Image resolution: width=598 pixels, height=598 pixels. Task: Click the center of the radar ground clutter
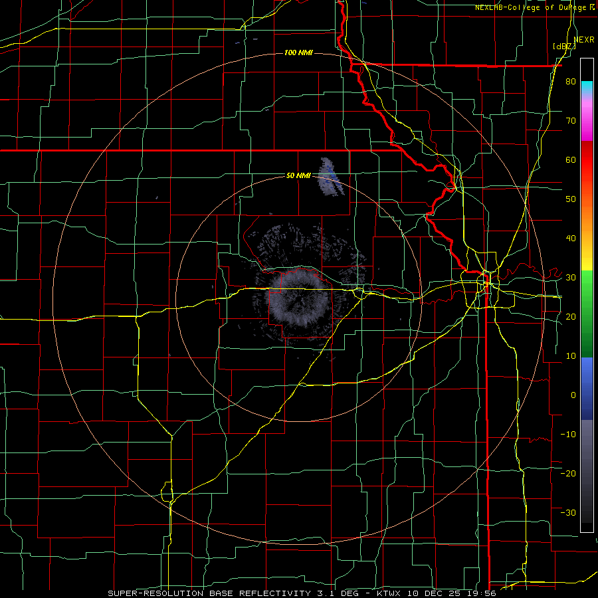point(298,298)
